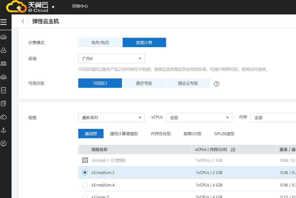The image size is (296, 198).
Task: Click the help question mark next to 国企云专区
Action: point(216,84)
